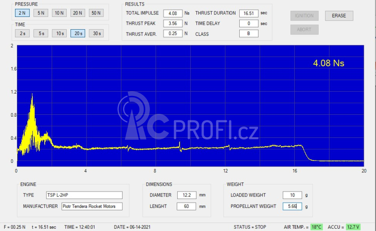This screenshot has height=231, width=376.
Task: Select the 20 N pressure range
Action: click(78, 13)
